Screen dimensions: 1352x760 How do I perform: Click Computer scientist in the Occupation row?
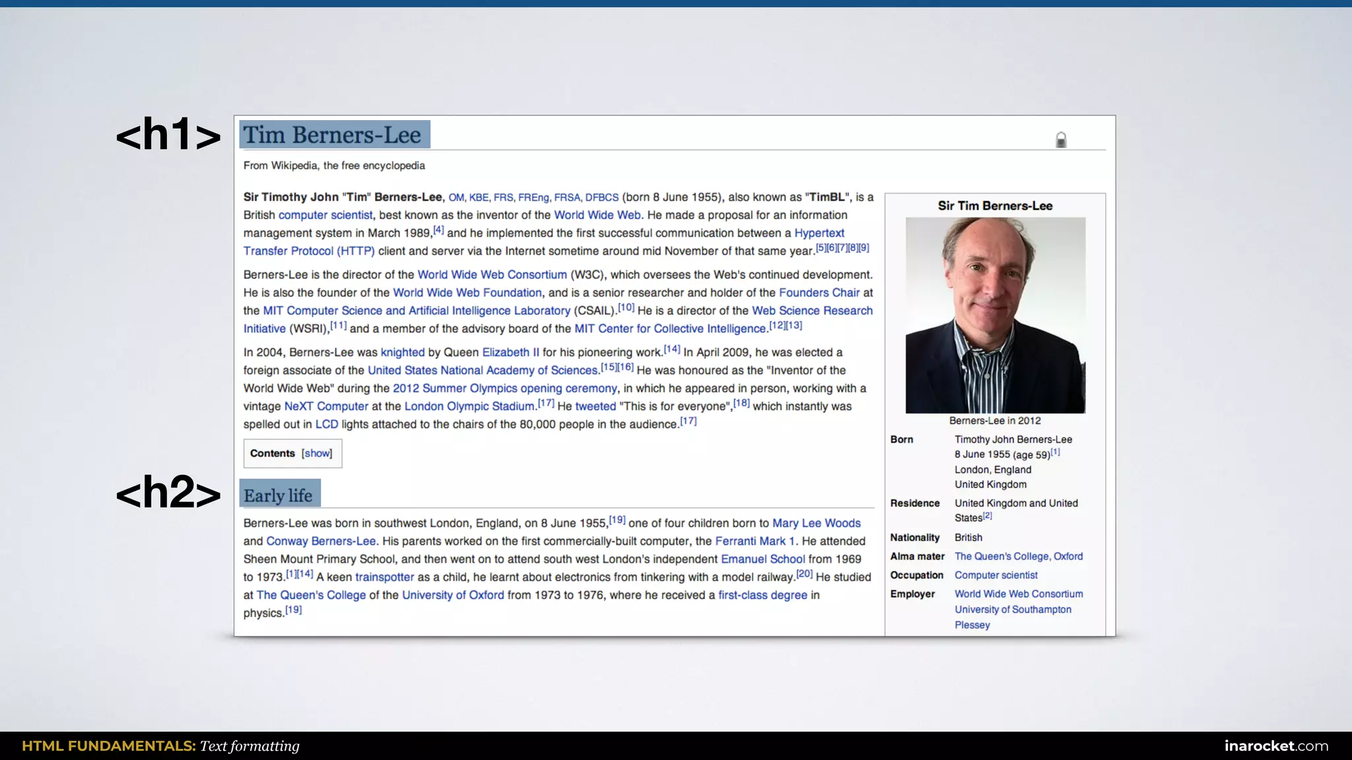tap(996, 575)
